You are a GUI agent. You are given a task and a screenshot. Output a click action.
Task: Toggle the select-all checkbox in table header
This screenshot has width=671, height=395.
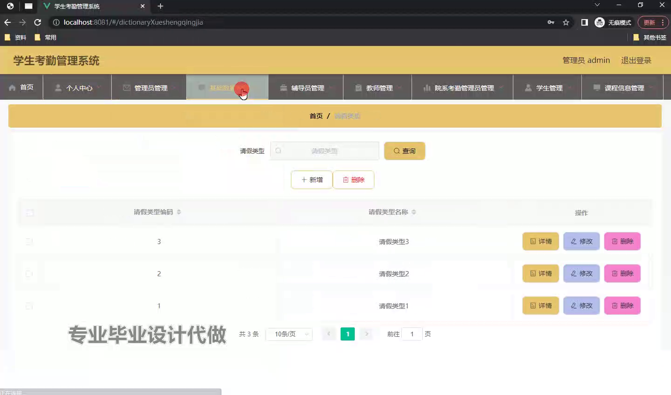click(30, 213)
